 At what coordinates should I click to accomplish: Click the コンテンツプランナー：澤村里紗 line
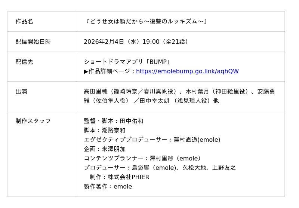144,158
